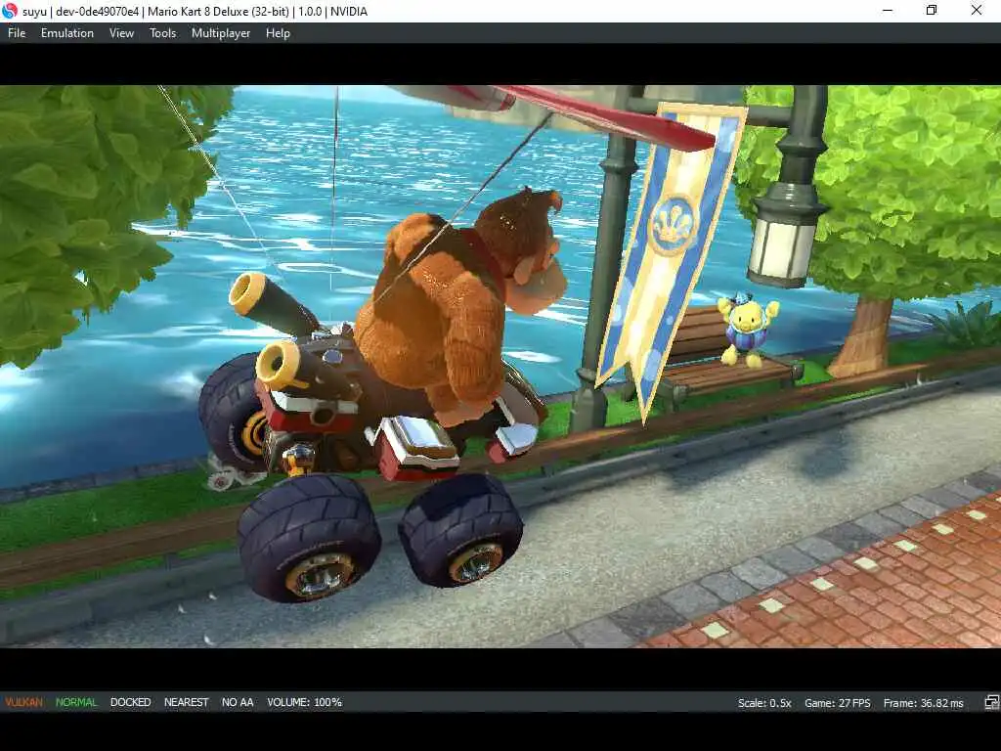
Task: Click the Scale: 0.5x status text
Action: point(764,703)
